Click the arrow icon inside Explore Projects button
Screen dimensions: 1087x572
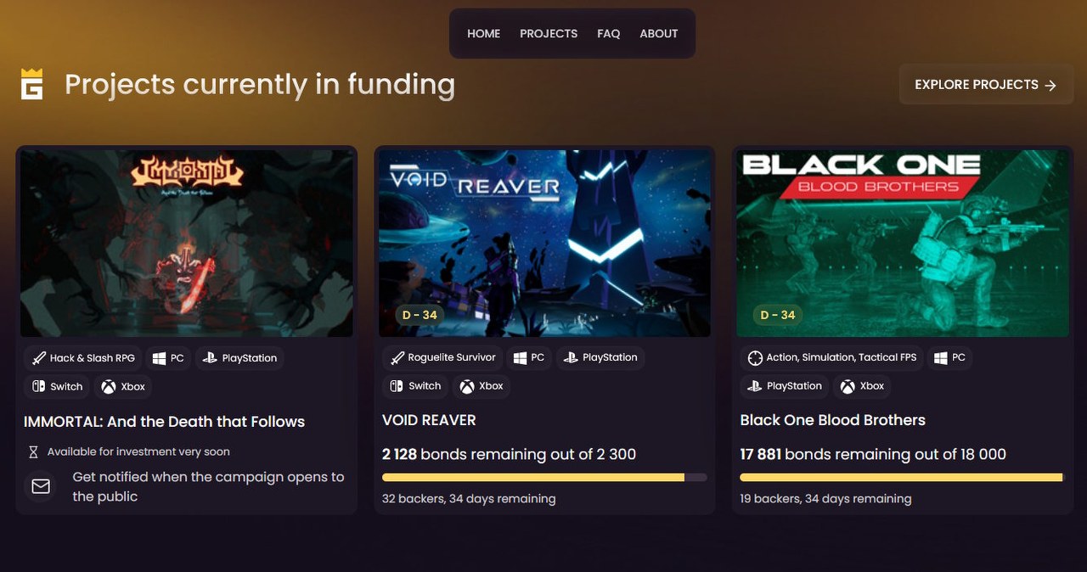pos(1050,84)
